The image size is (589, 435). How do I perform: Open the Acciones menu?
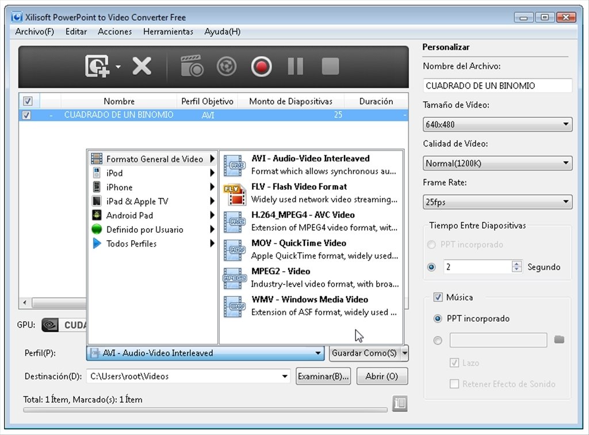tap(114, 32)
